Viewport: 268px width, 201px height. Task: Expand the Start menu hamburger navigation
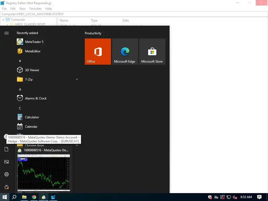coord(7,33)
